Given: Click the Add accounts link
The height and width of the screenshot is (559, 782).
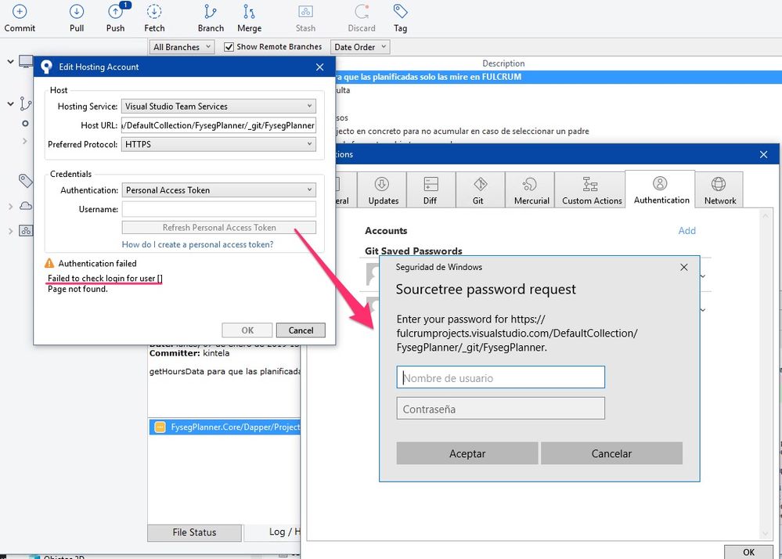Looking at the screenshot, I should pos(687,230).
